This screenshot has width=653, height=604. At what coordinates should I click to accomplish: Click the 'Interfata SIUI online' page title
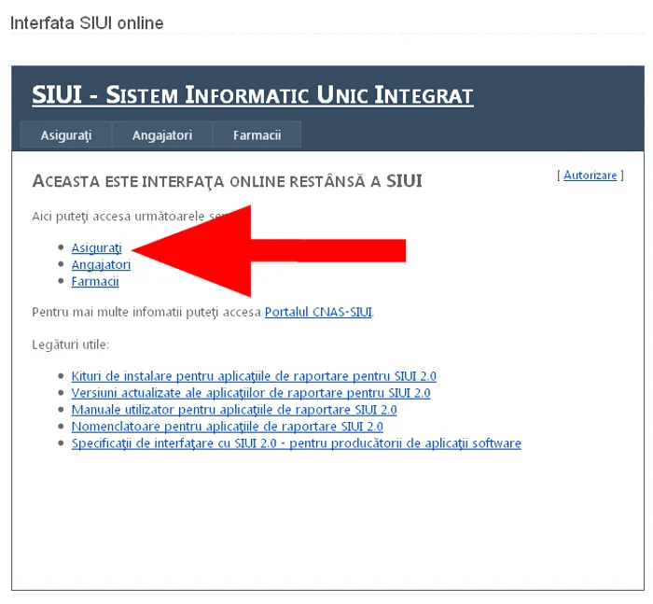click(x=87, y=23)
